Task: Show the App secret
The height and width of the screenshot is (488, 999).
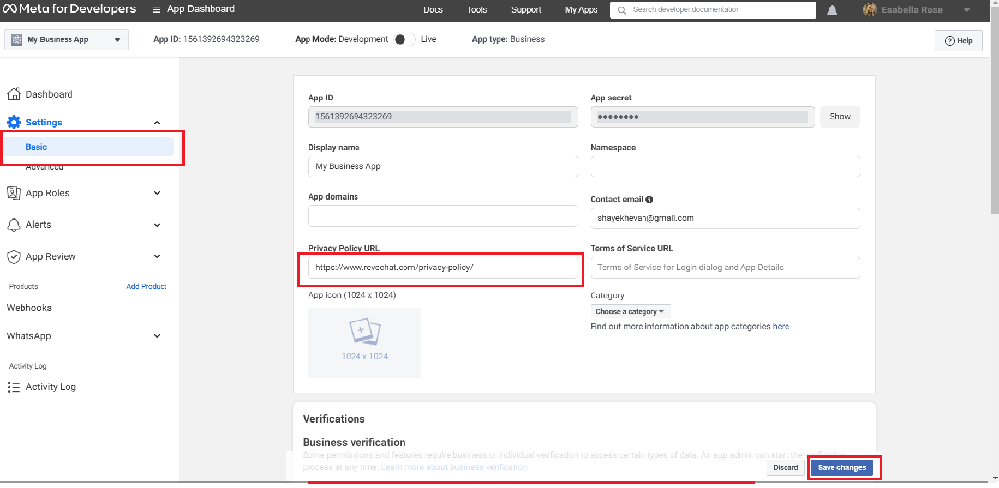Action: [x=840, y=117]
